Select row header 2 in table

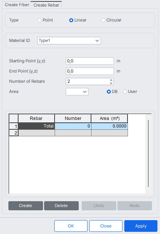pyautogui.click(x=14, y=133)
